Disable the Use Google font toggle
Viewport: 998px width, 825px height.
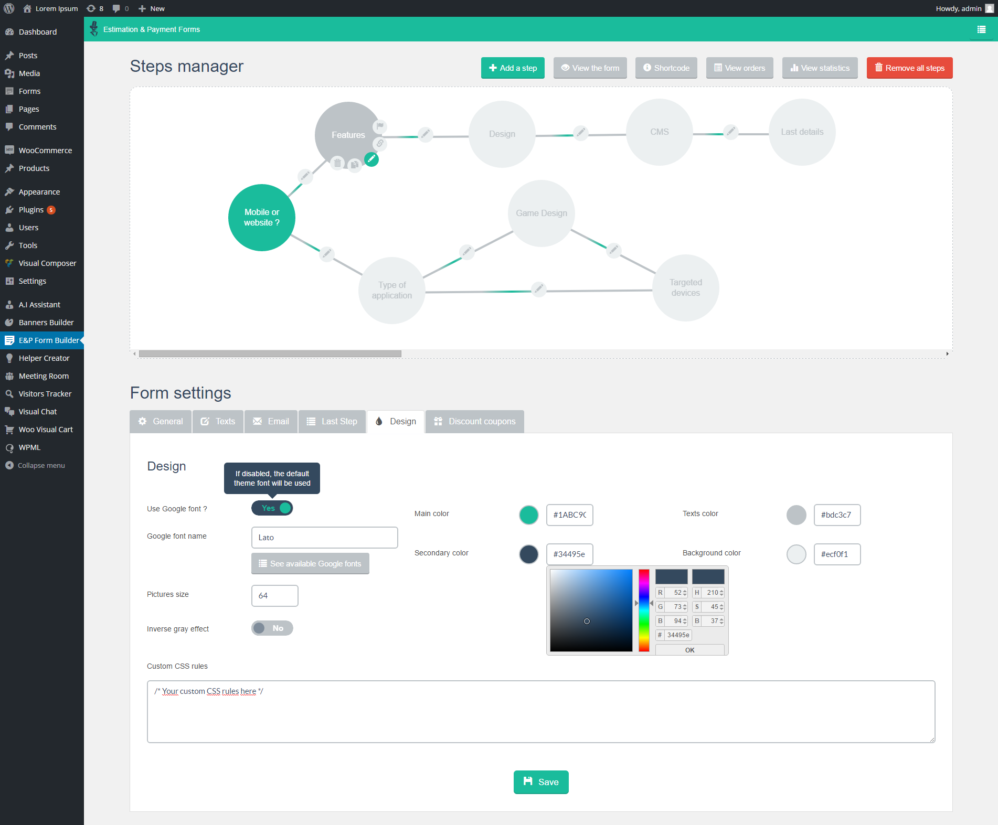click(x=272, y=508)
